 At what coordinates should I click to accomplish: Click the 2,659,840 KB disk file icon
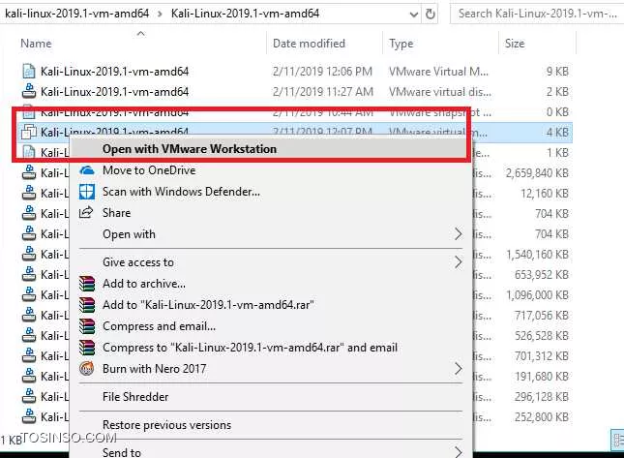(x=29, y=173)
